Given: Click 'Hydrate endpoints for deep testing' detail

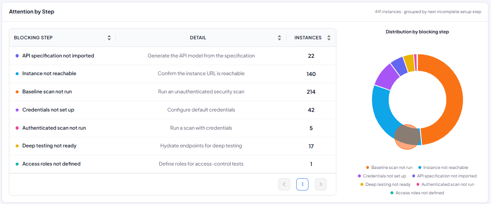Looking at the screenshot, I should (x=201, y=146).
